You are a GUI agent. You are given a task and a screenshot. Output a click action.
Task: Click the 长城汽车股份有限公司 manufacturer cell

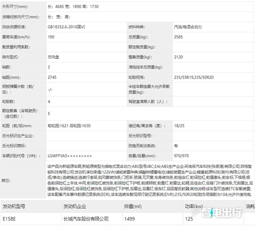pos(86,218)
